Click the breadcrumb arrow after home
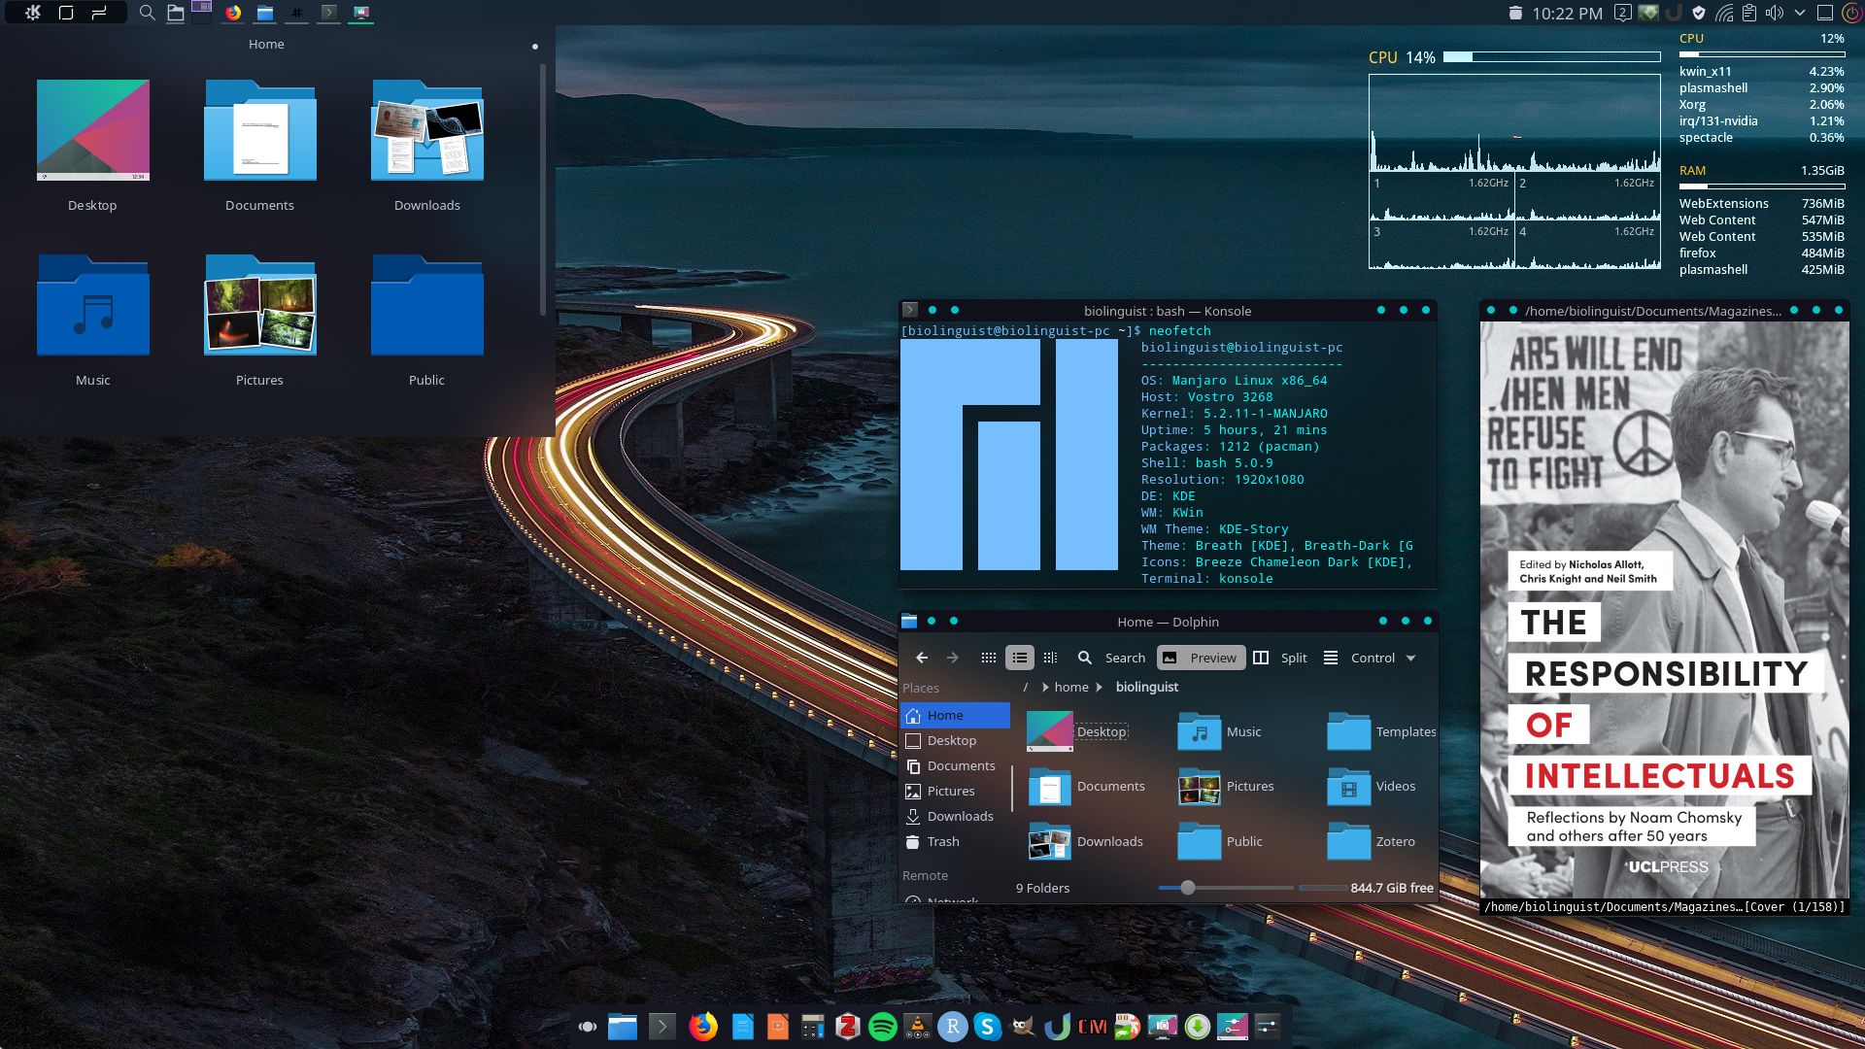The height and width of the screenshot is (1049, 1865). point(1099,687)
